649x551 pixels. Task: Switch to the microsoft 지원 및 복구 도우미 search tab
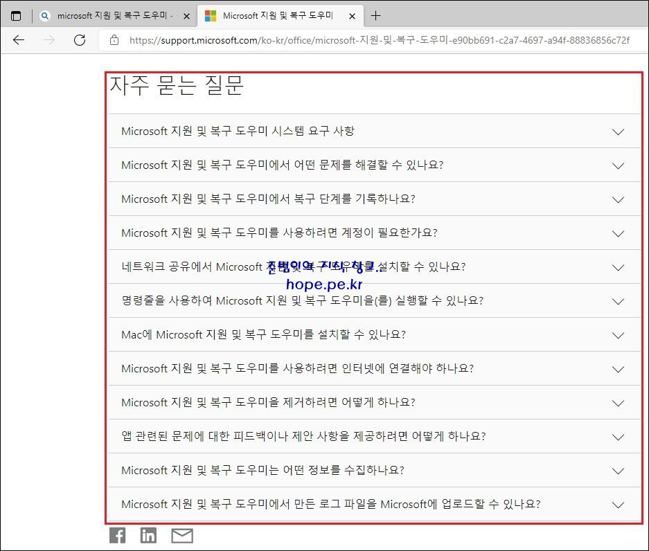[x=115, y=16]
